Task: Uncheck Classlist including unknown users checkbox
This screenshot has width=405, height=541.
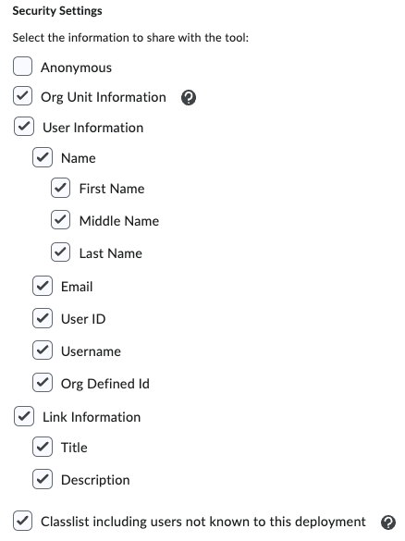Action: (x=23, y=521)
